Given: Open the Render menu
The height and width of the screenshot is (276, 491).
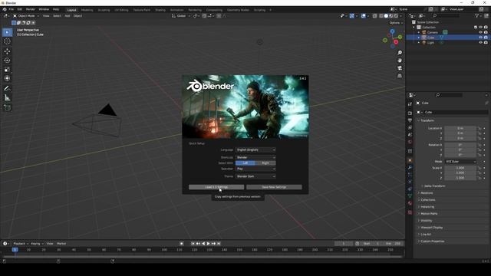Looking at the screenshot, I should pos(31,9).
